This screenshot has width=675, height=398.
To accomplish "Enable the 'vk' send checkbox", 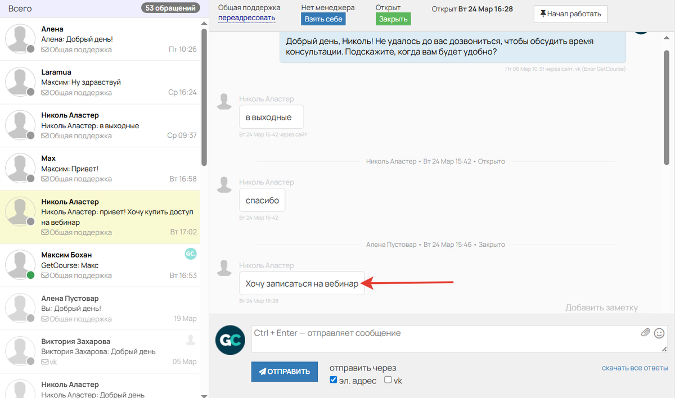I will [388, 380].
